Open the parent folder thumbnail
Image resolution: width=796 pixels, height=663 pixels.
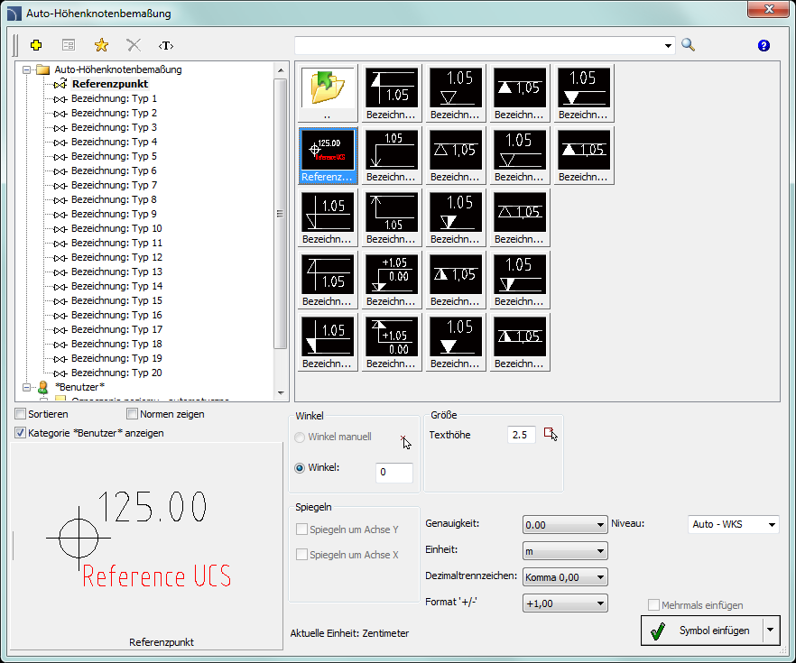(x=327, y=94)
